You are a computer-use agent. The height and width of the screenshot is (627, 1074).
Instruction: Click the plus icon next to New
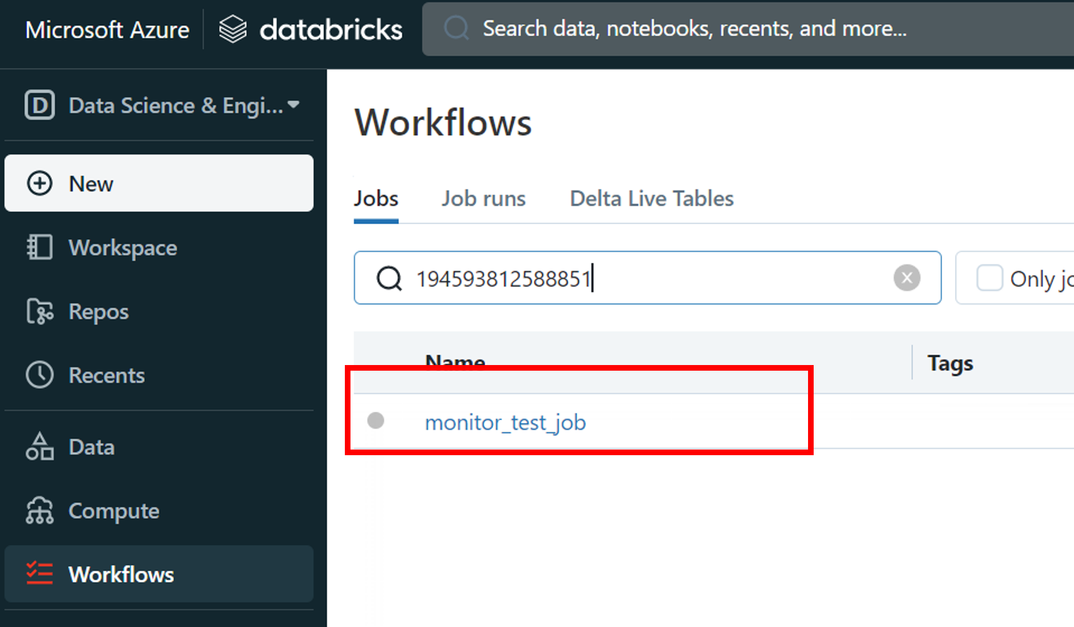tap(39, 184)
